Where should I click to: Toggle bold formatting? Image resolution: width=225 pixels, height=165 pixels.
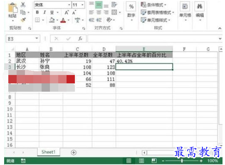tap(37, 12)
